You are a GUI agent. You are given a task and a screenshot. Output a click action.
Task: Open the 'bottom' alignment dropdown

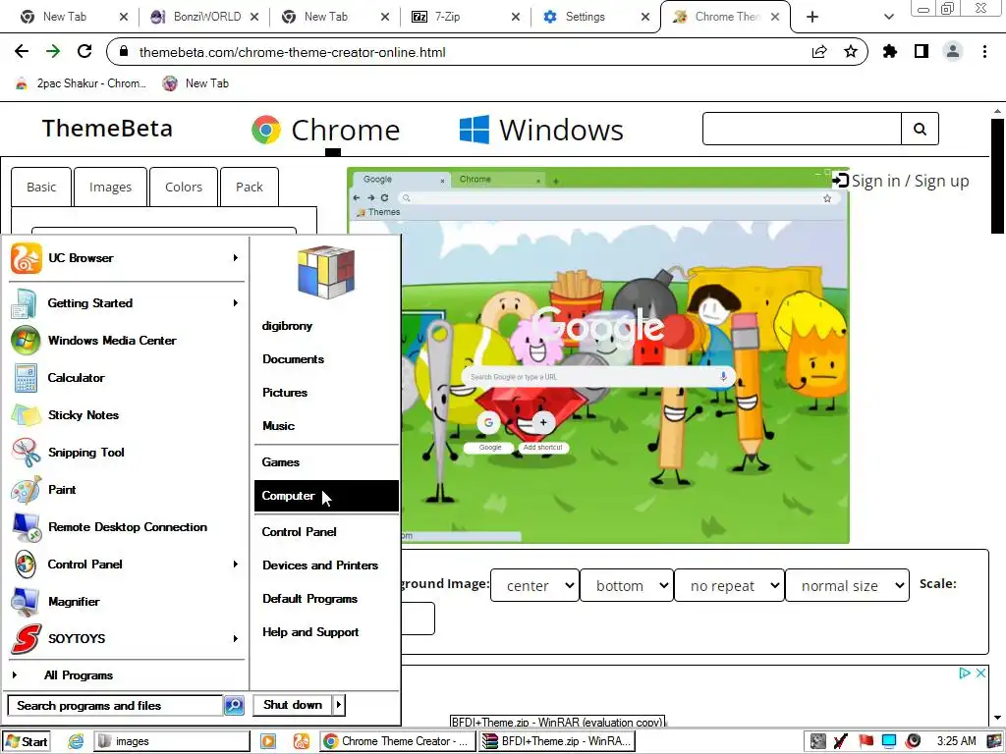(x=627, y=585)
